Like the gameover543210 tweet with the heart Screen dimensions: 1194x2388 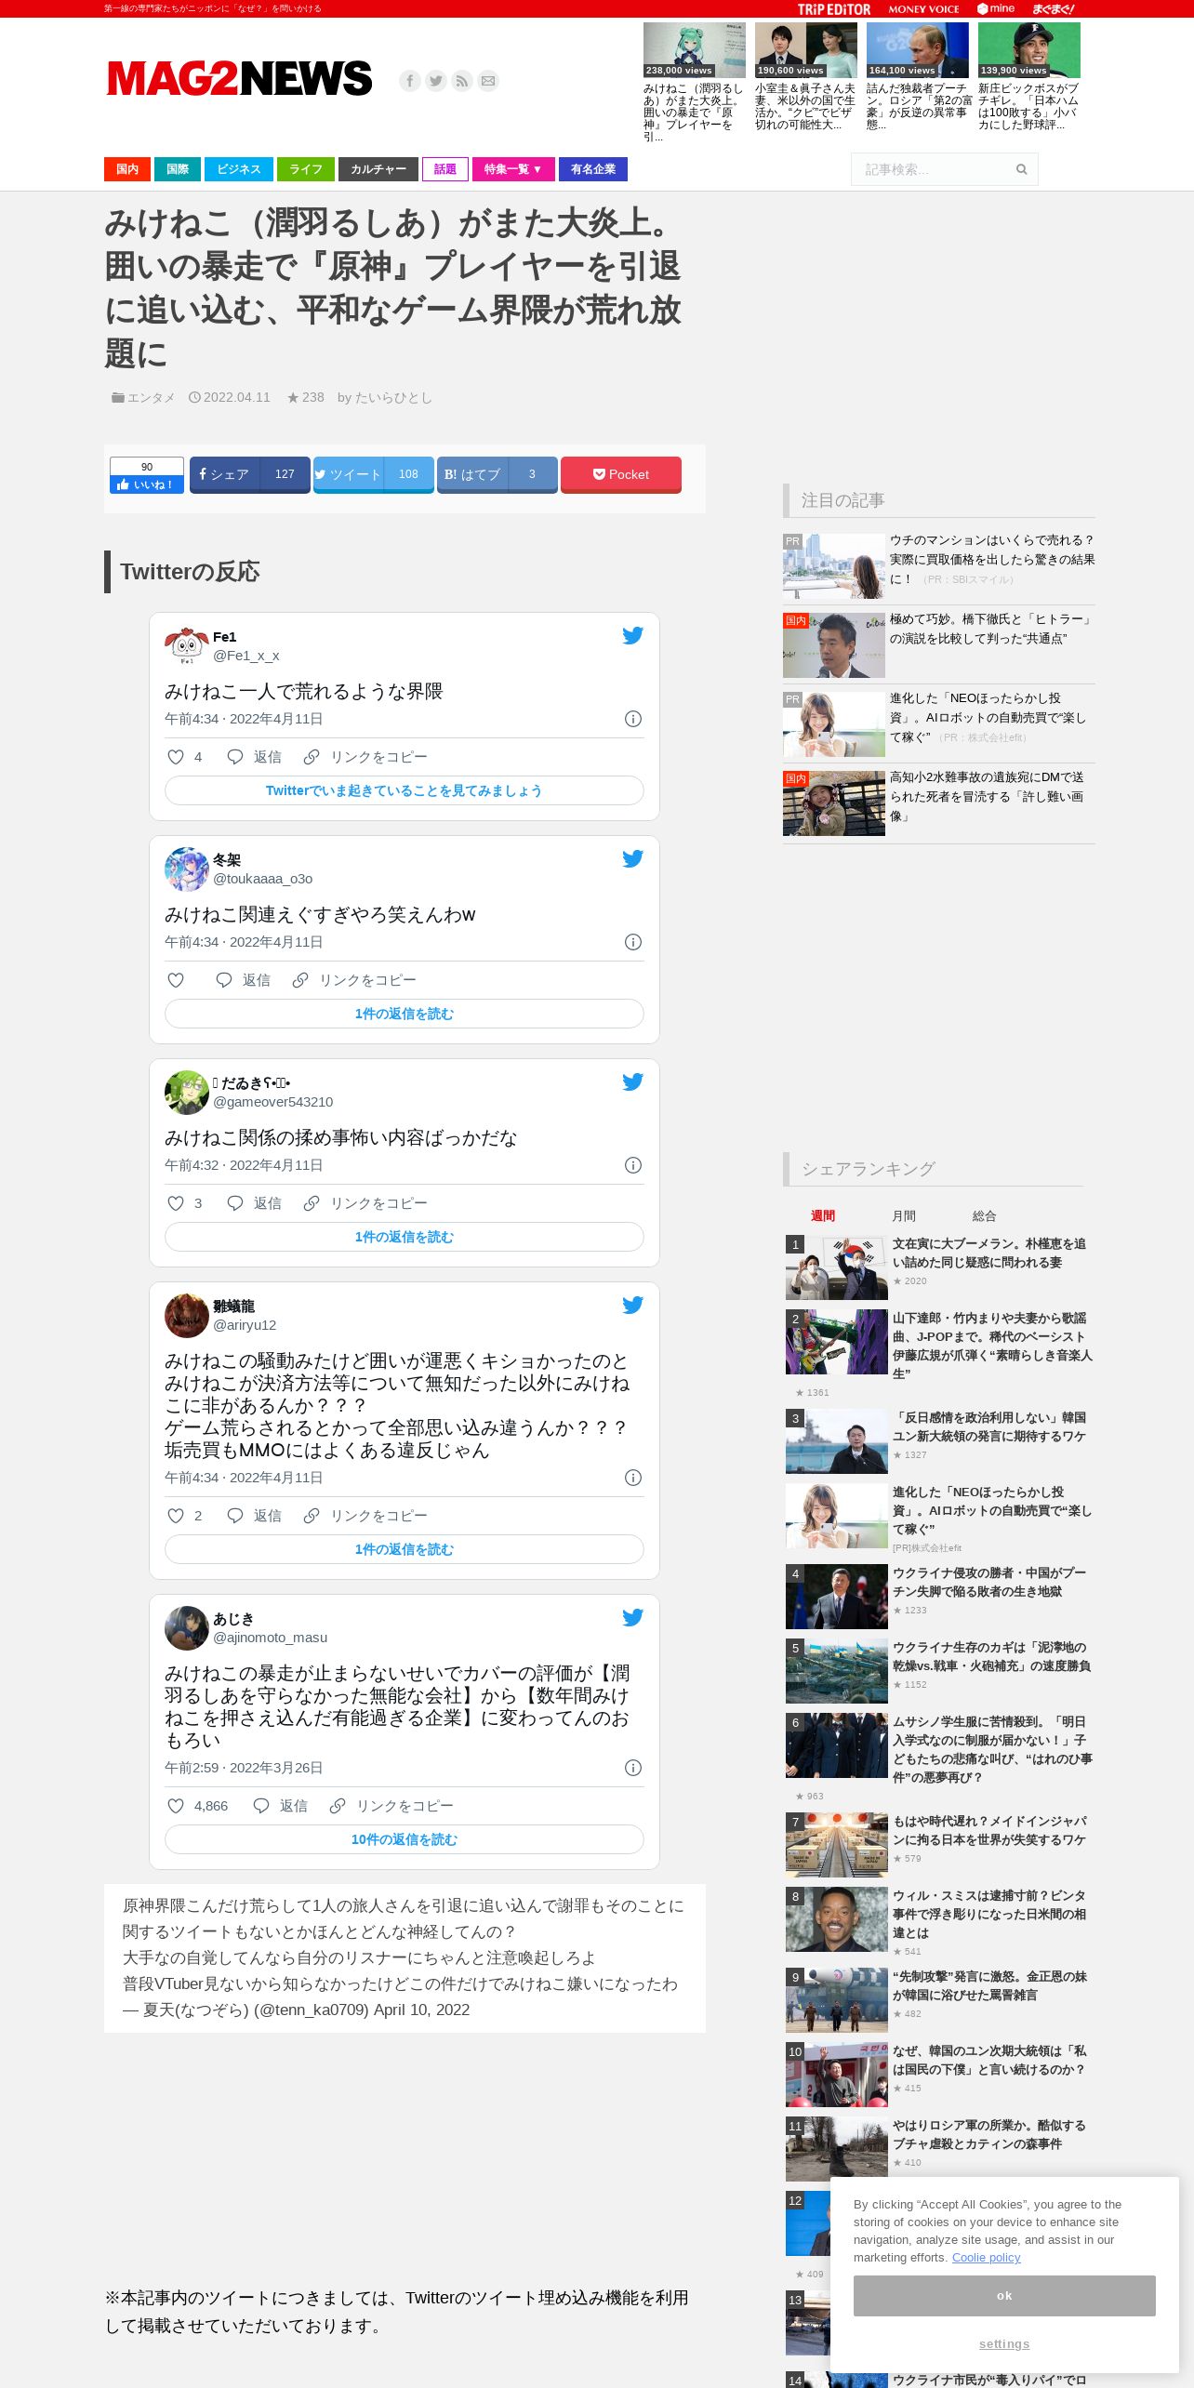pos(176,1203)
